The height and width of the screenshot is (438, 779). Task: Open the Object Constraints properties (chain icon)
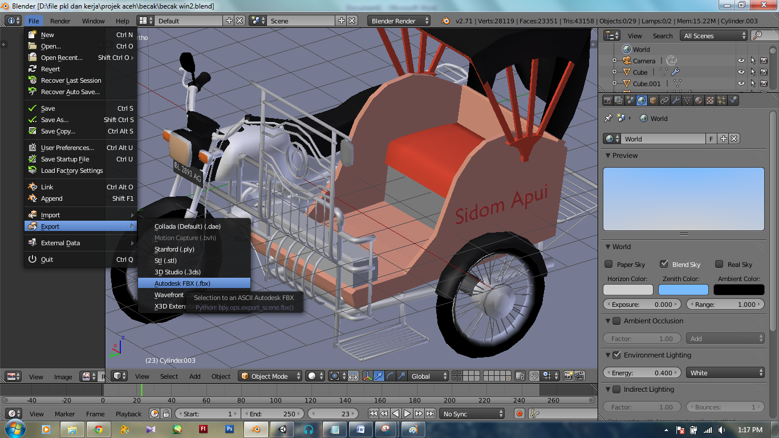point(665,100)
